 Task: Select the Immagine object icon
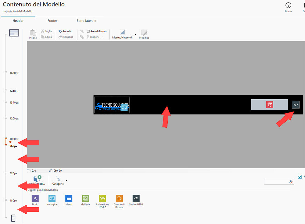click(x=52, y=199)
